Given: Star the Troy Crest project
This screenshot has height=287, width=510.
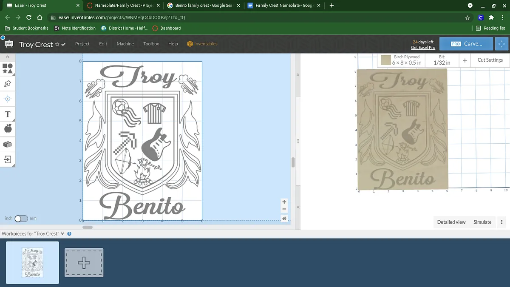Looking at the screenshot, I should tap(57, 45).
